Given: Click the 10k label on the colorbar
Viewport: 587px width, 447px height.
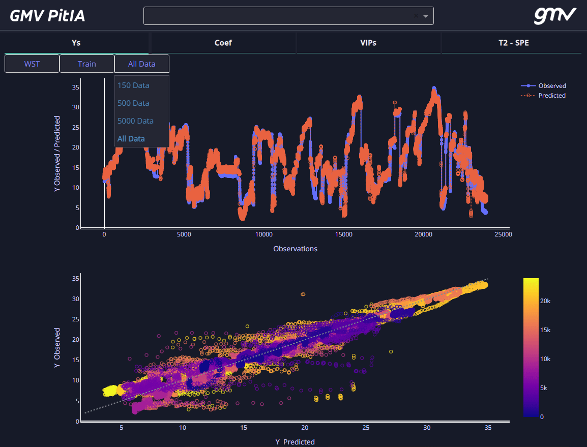Looking at the screenshot, I should tap(545, 359).
